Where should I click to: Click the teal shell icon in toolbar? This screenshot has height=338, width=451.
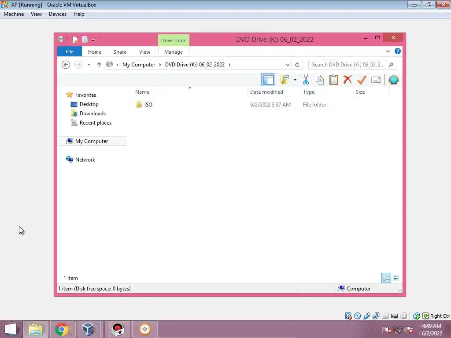(393, 80)
